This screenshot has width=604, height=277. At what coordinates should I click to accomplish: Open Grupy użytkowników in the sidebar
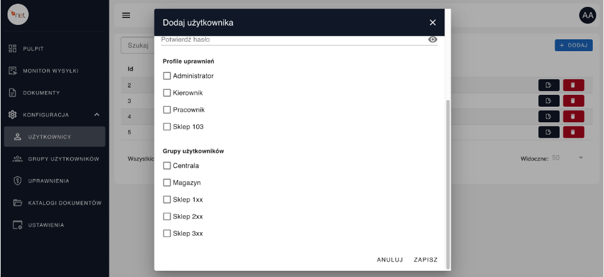pyautogui.click(x=63, y=159)
